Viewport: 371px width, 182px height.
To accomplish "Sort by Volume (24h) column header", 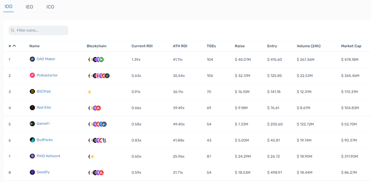I will pyautogui.click(x=309, y=46).
